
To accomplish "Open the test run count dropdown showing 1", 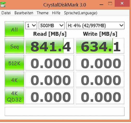I will 31,26.
